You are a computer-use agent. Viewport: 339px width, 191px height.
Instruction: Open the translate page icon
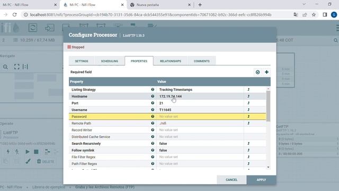296,14
